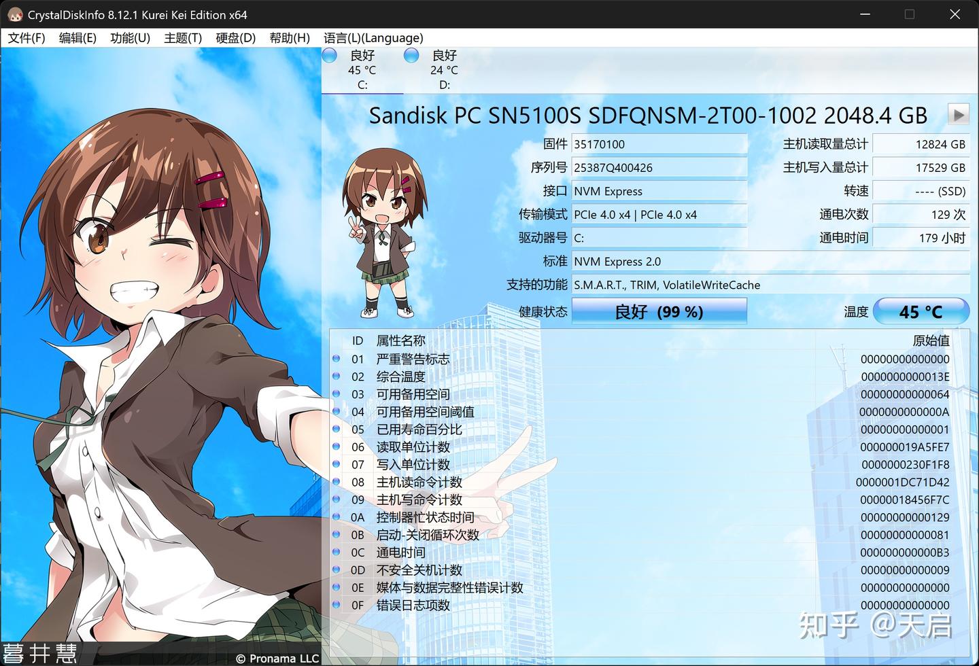Click the status dot for attribute 0B

337,535
